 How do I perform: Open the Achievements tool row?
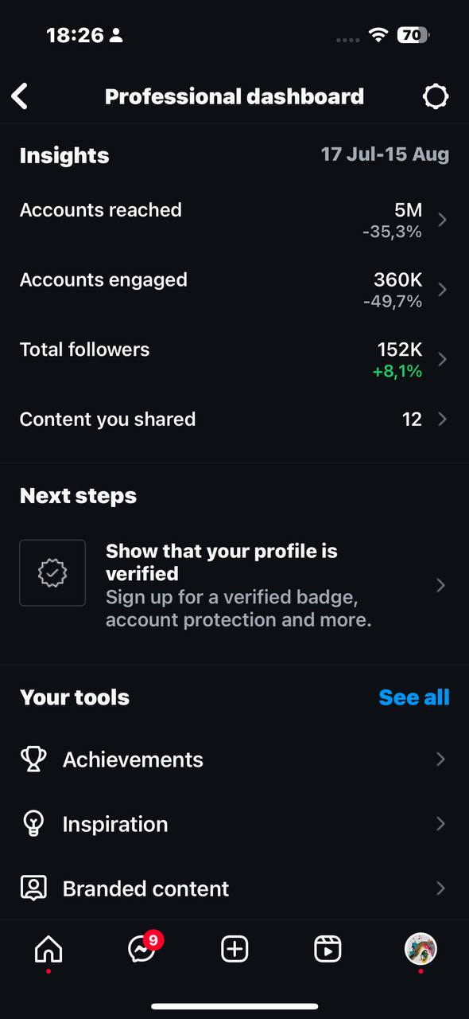[234, 759]
